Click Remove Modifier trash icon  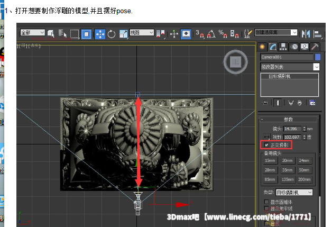pyautogui.click(x=299, y=103)
